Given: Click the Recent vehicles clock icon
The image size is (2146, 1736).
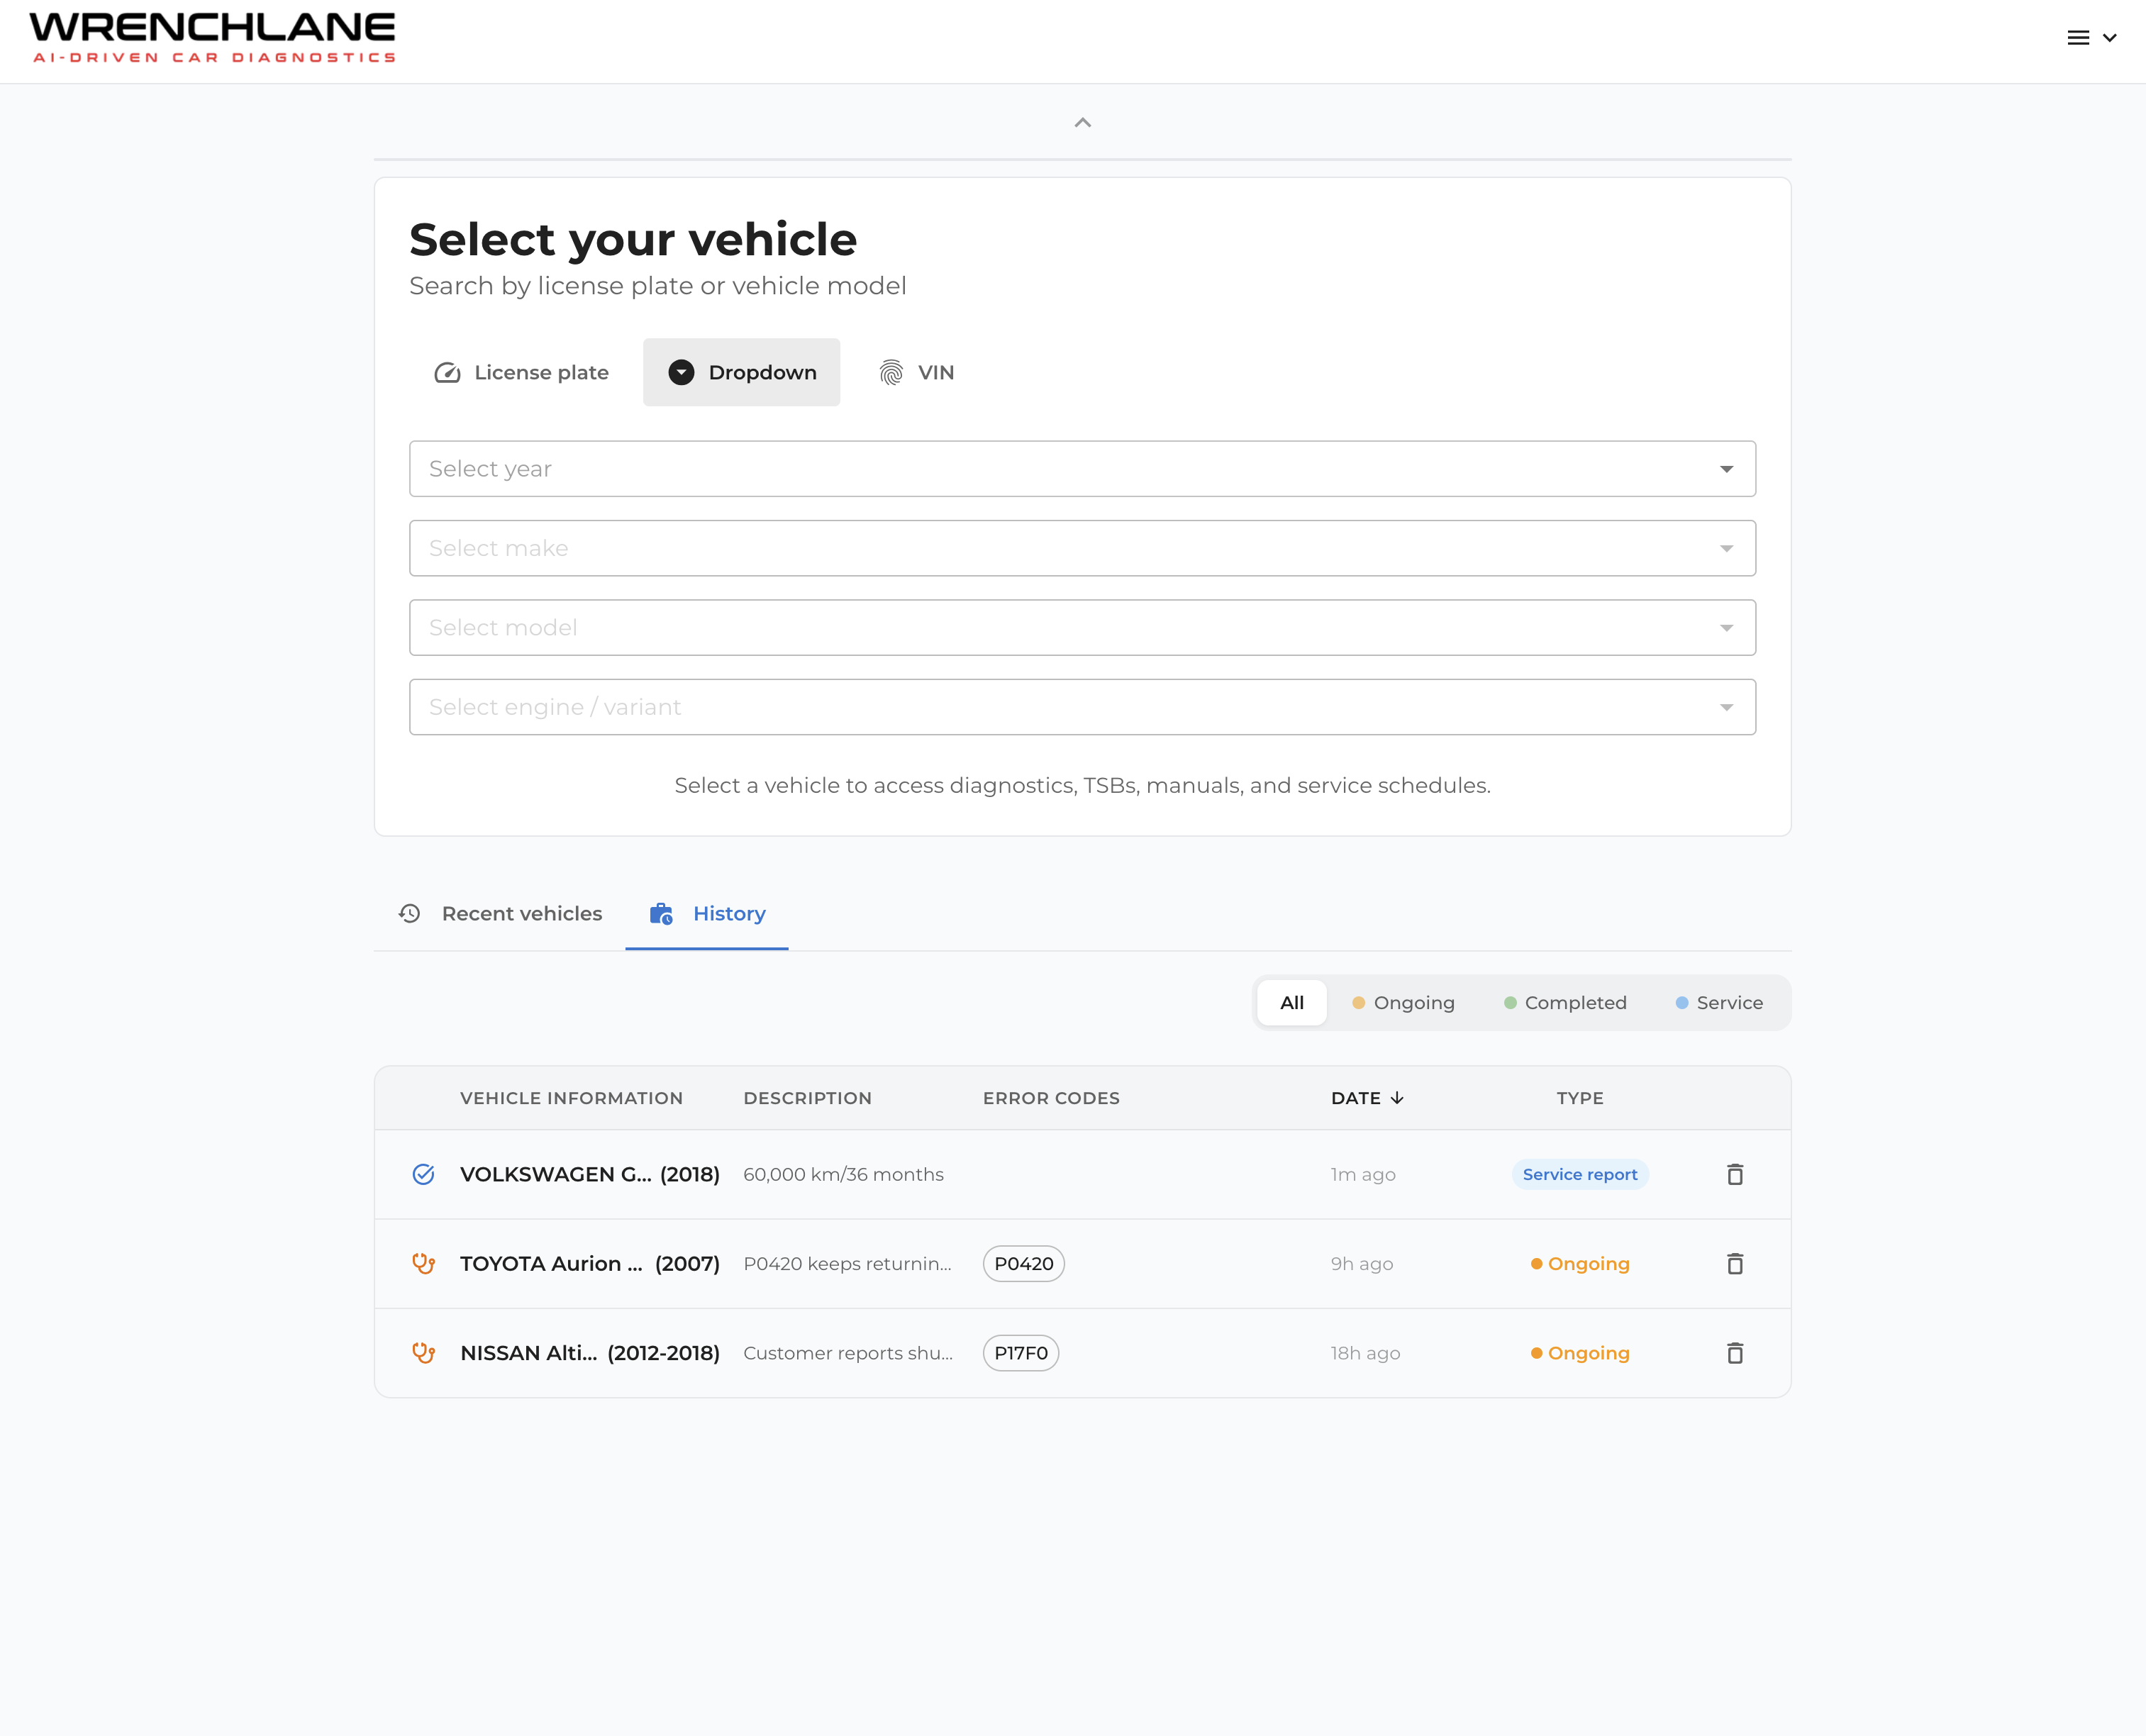Looking at the screenshot, I should 409,914.
